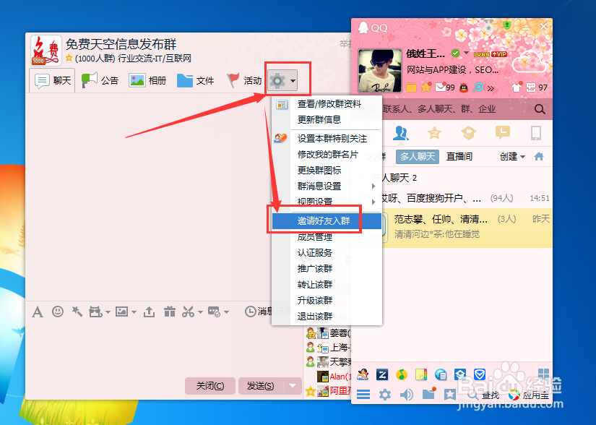Open the send options dropdown arrow

pyautogui.click(x=293, y=386)
